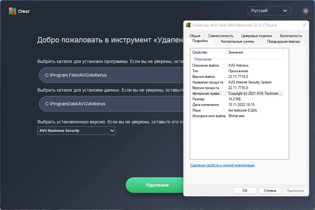The image size is (315, 210).
Task: Select the Авторские права row
Action: coord(237,93)
